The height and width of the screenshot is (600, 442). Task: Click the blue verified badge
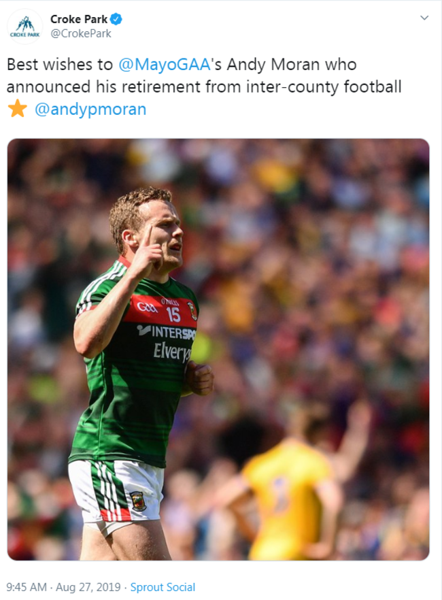tap(116, 19)
